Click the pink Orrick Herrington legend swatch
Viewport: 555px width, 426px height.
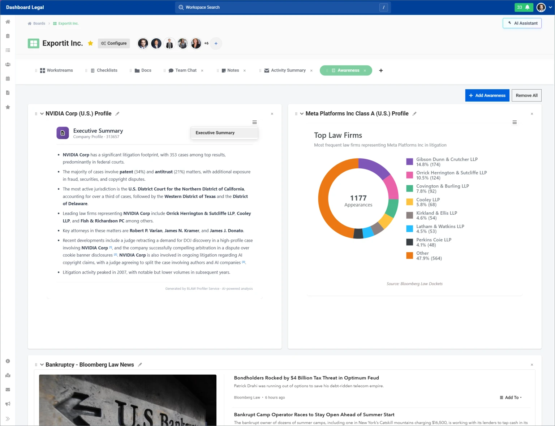pos(409,175)
